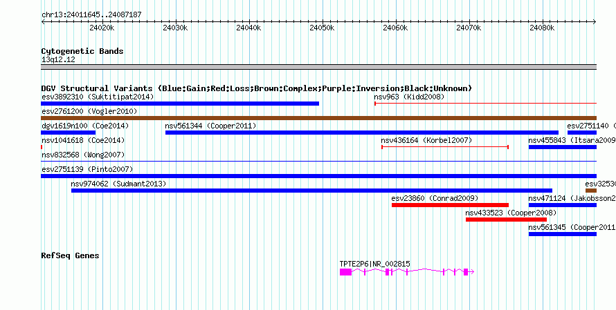Open the nsv455843 (Itsara2009) label
Viewport: 616px width, 310px height.
pyautogui.click(x=572, y=140)
